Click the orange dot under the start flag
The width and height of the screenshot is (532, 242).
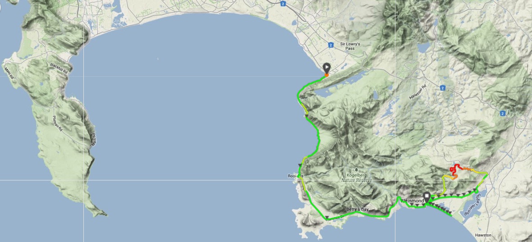click(x=326, y=75)
